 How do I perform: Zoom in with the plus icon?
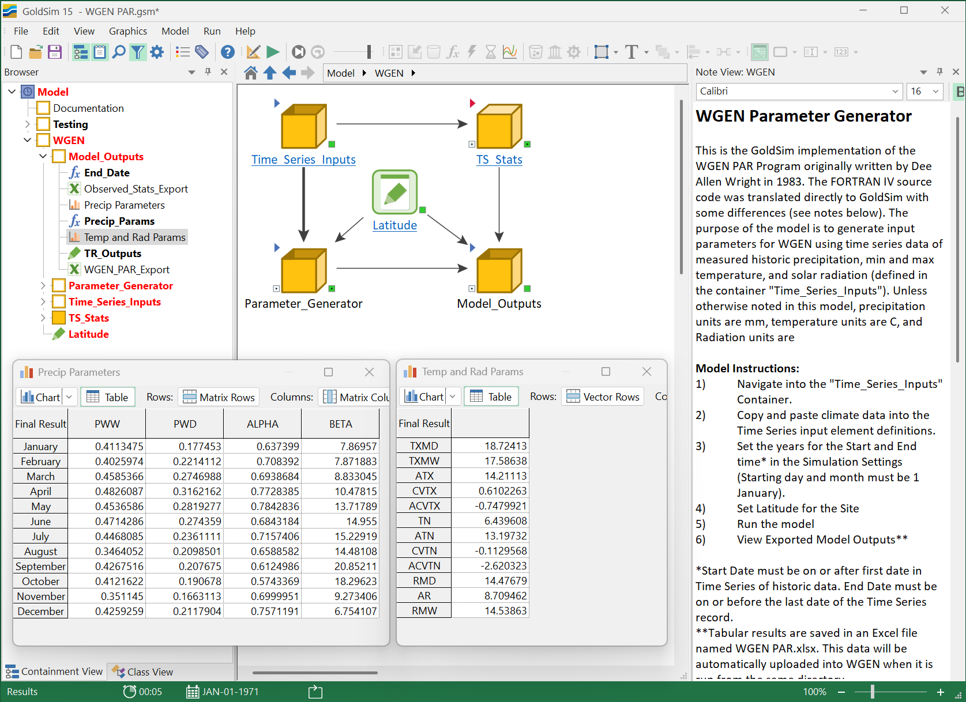coord(941,692)
